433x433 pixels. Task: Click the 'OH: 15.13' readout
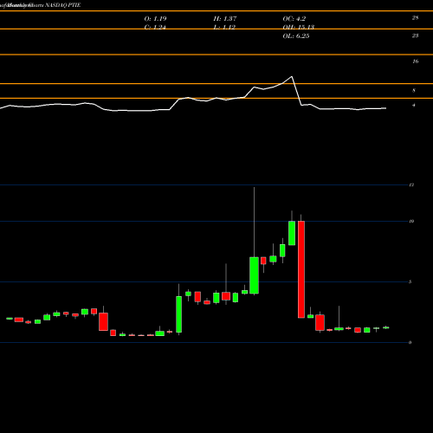(299, 27)
